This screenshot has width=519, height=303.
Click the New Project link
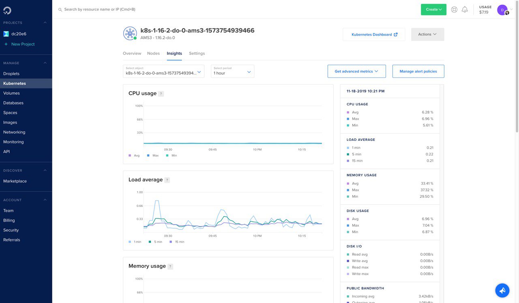point(23,44)
